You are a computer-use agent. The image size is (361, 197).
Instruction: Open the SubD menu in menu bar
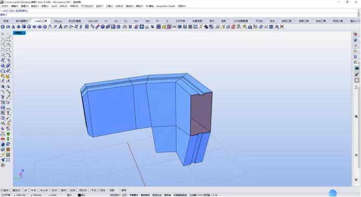54,6
